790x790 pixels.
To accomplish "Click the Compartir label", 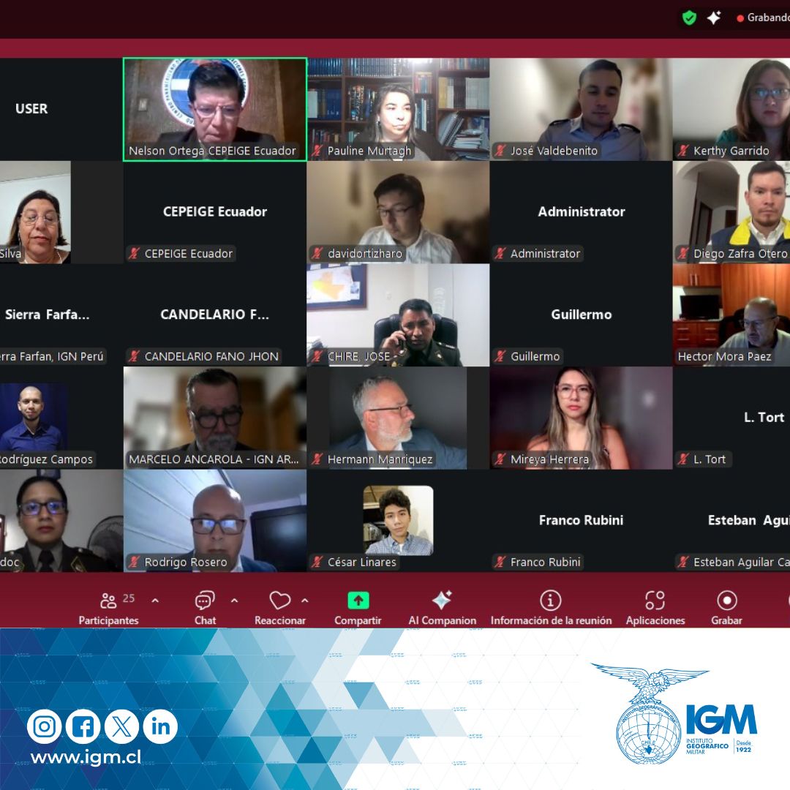I will [358, 621].
